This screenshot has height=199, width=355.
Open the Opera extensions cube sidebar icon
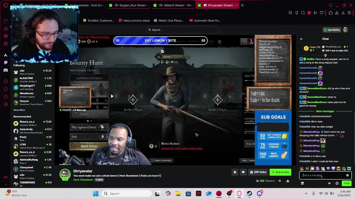[6, 96]
